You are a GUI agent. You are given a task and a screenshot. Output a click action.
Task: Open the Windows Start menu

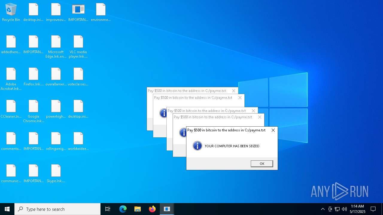coord(7,209)
